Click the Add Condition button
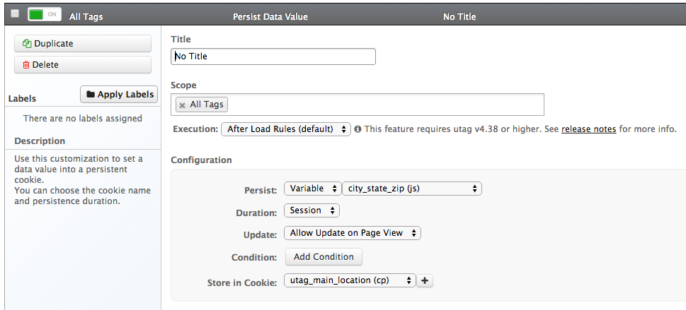Viewport: 686px width, 310px height. pyautogui.click(x=324, y=257)
